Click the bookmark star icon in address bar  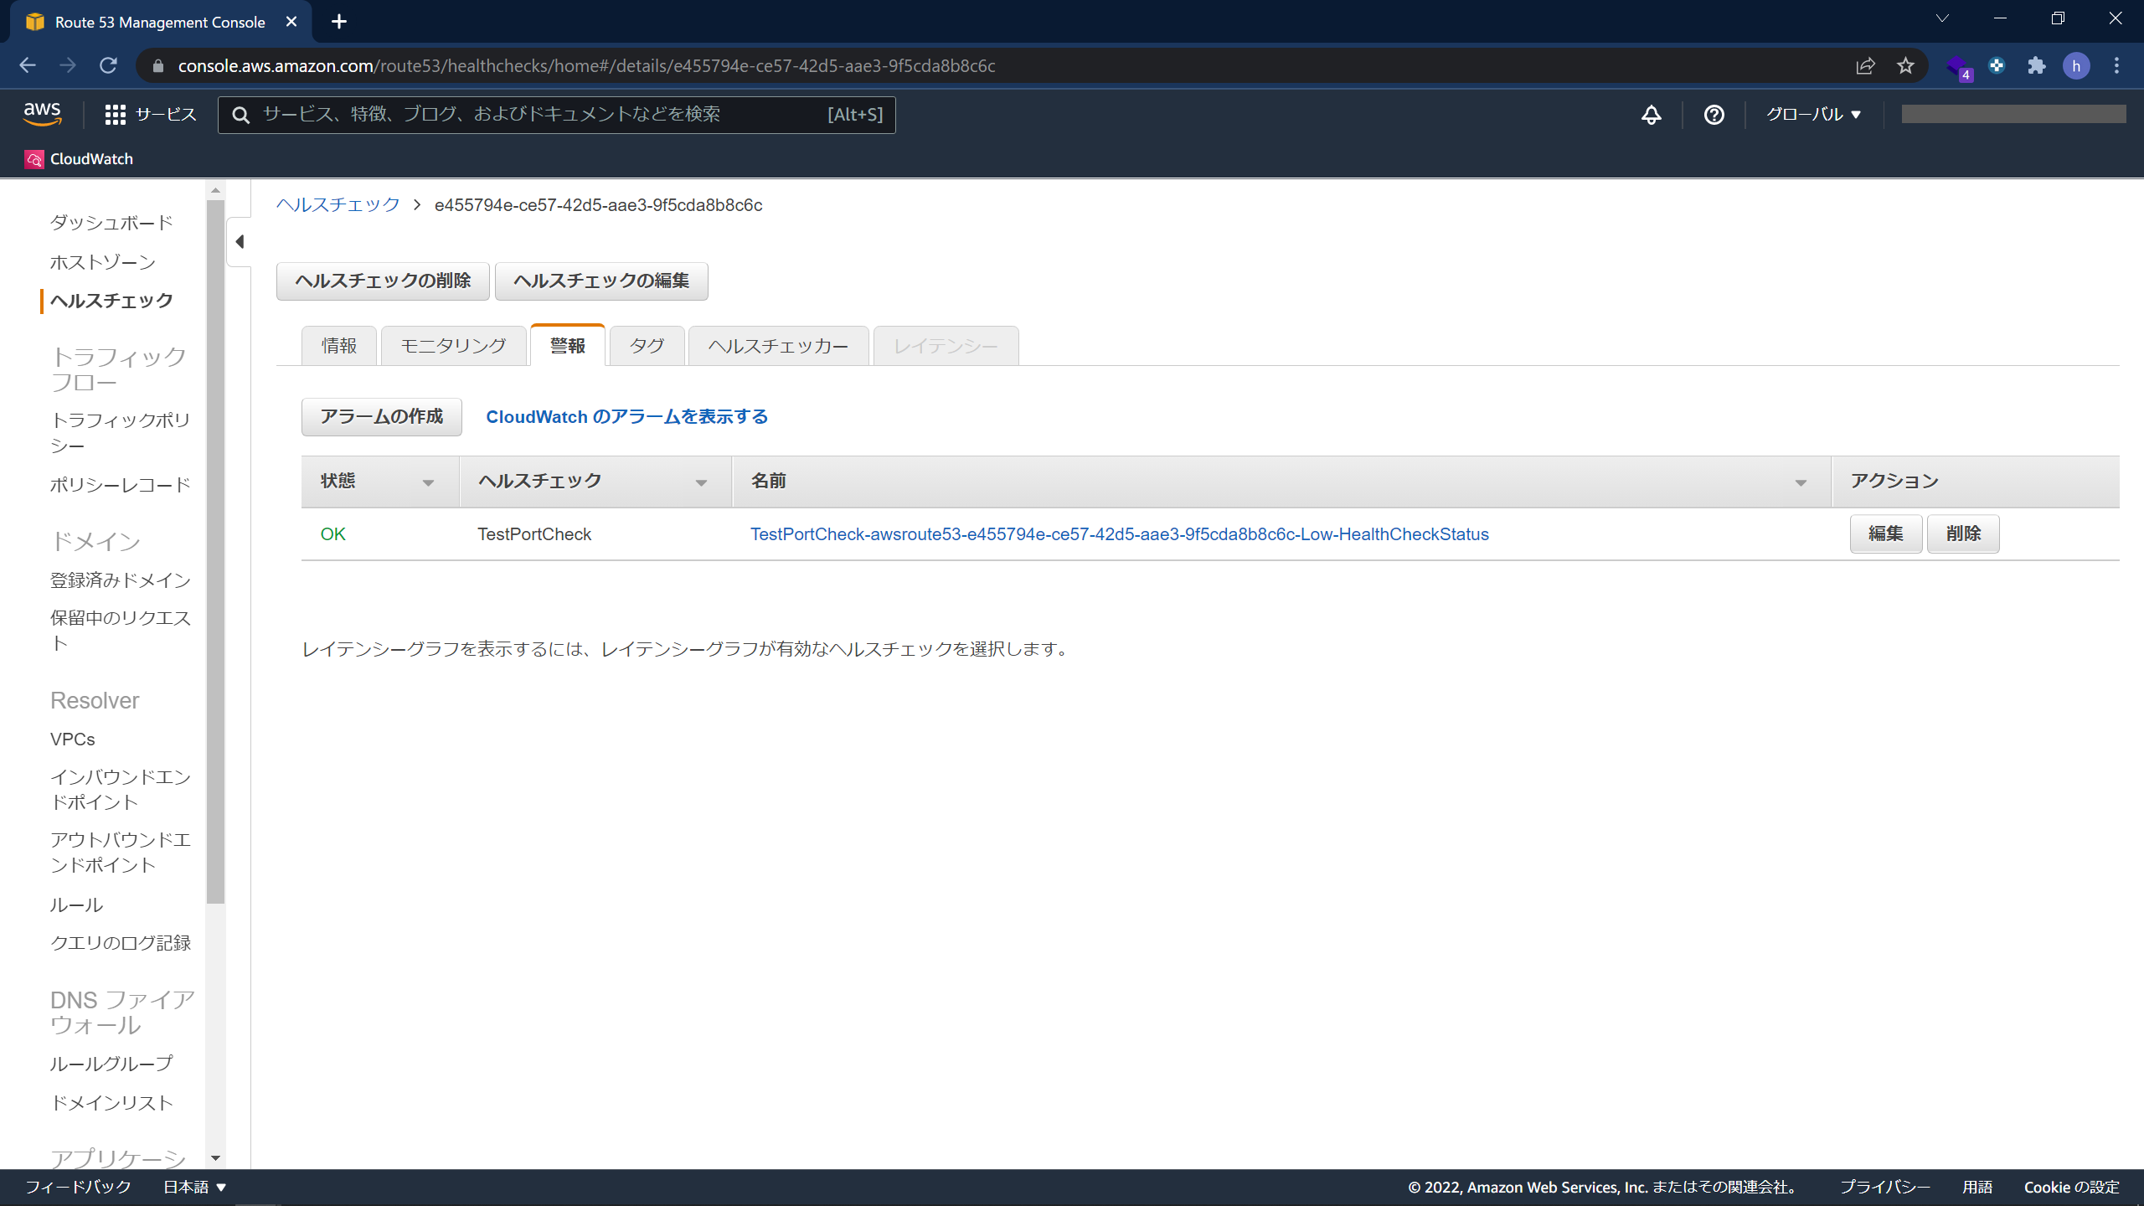point(1905,66)
